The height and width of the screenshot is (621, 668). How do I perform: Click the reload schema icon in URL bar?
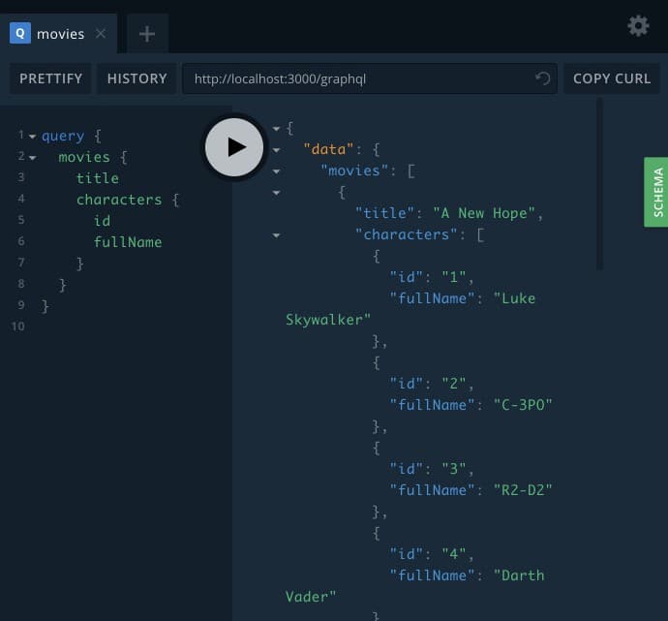tap(543, 78)
